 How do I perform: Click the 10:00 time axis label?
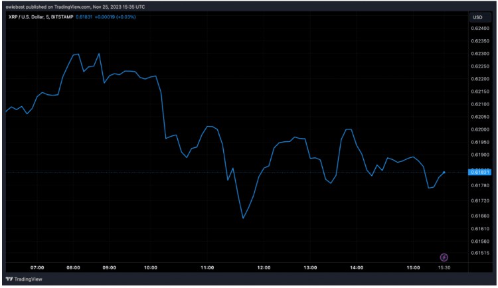click(151, 267)
